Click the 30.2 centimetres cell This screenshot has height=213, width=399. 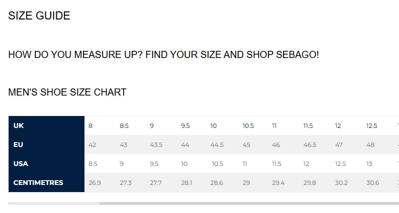coord(341,183)
